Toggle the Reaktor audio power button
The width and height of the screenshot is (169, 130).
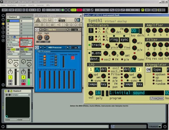click(55, 20)
